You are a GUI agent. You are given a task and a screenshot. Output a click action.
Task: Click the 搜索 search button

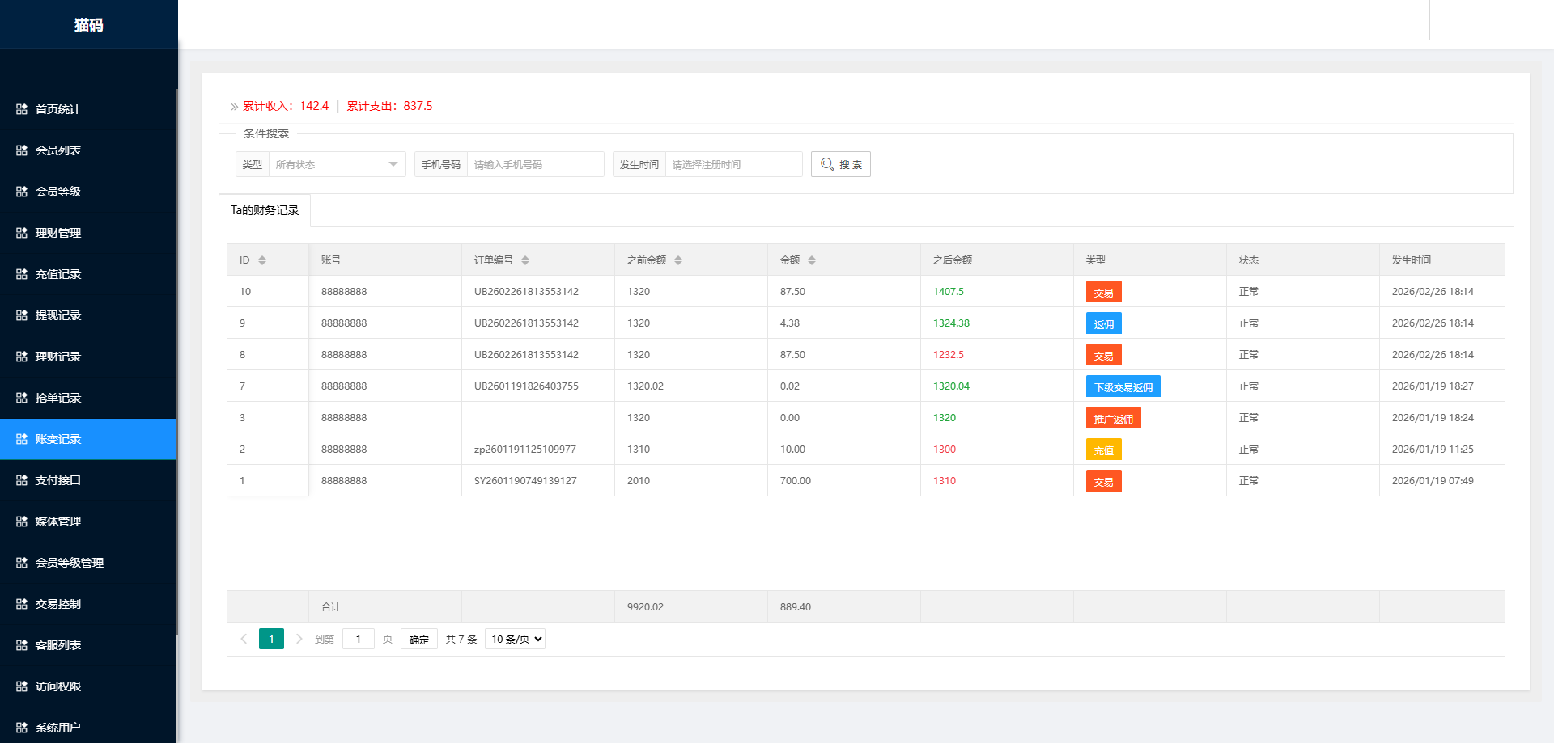tap(840, 163)
